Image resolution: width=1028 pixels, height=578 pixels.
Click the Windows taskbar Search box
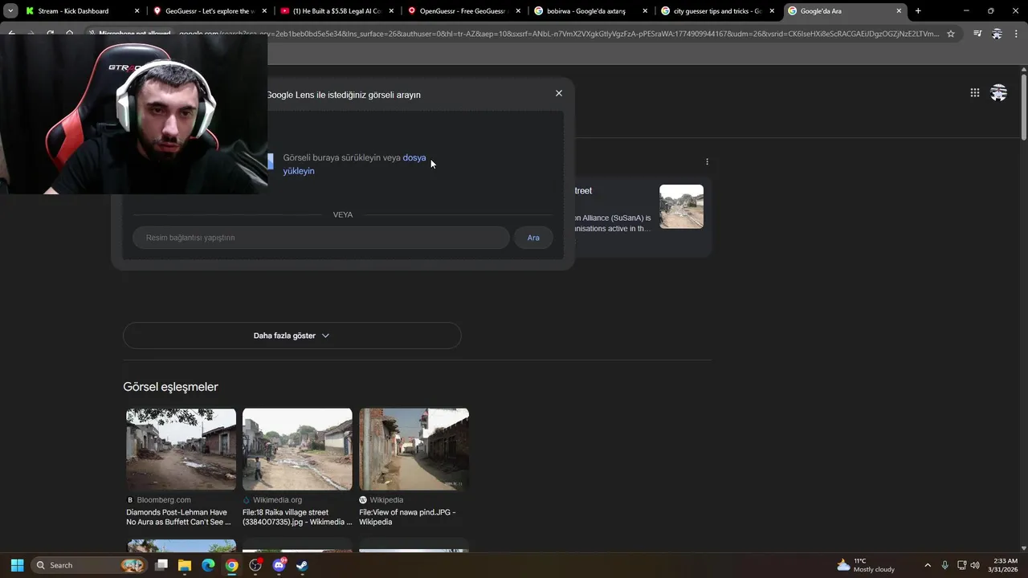click(x=90, y=565)
